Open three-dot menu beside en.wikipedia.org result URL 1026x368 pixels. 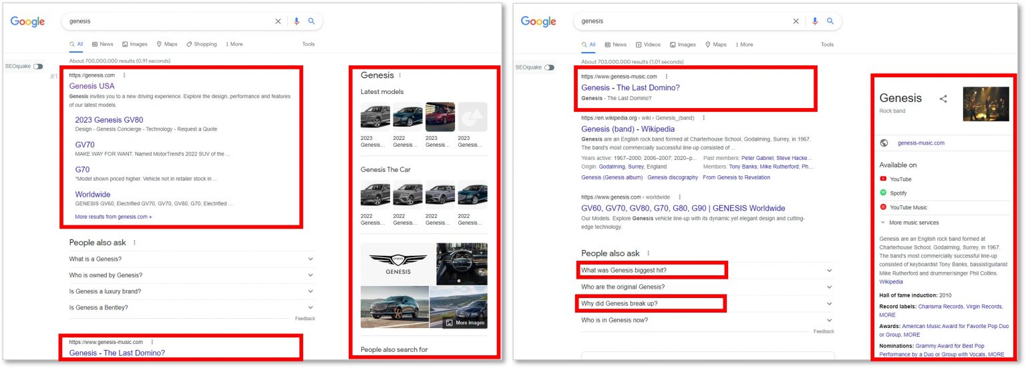click(703, 118)
